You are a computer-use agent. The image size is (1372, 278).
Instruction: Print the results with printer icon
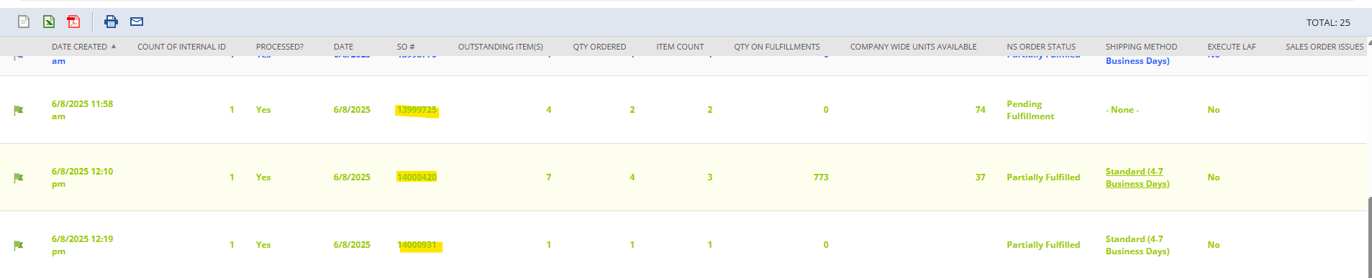pyautogui.click(x=111, y=22)
